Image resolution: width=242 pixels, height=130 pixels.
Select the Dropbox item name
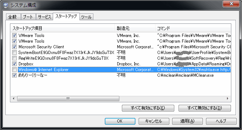point(26,64)
